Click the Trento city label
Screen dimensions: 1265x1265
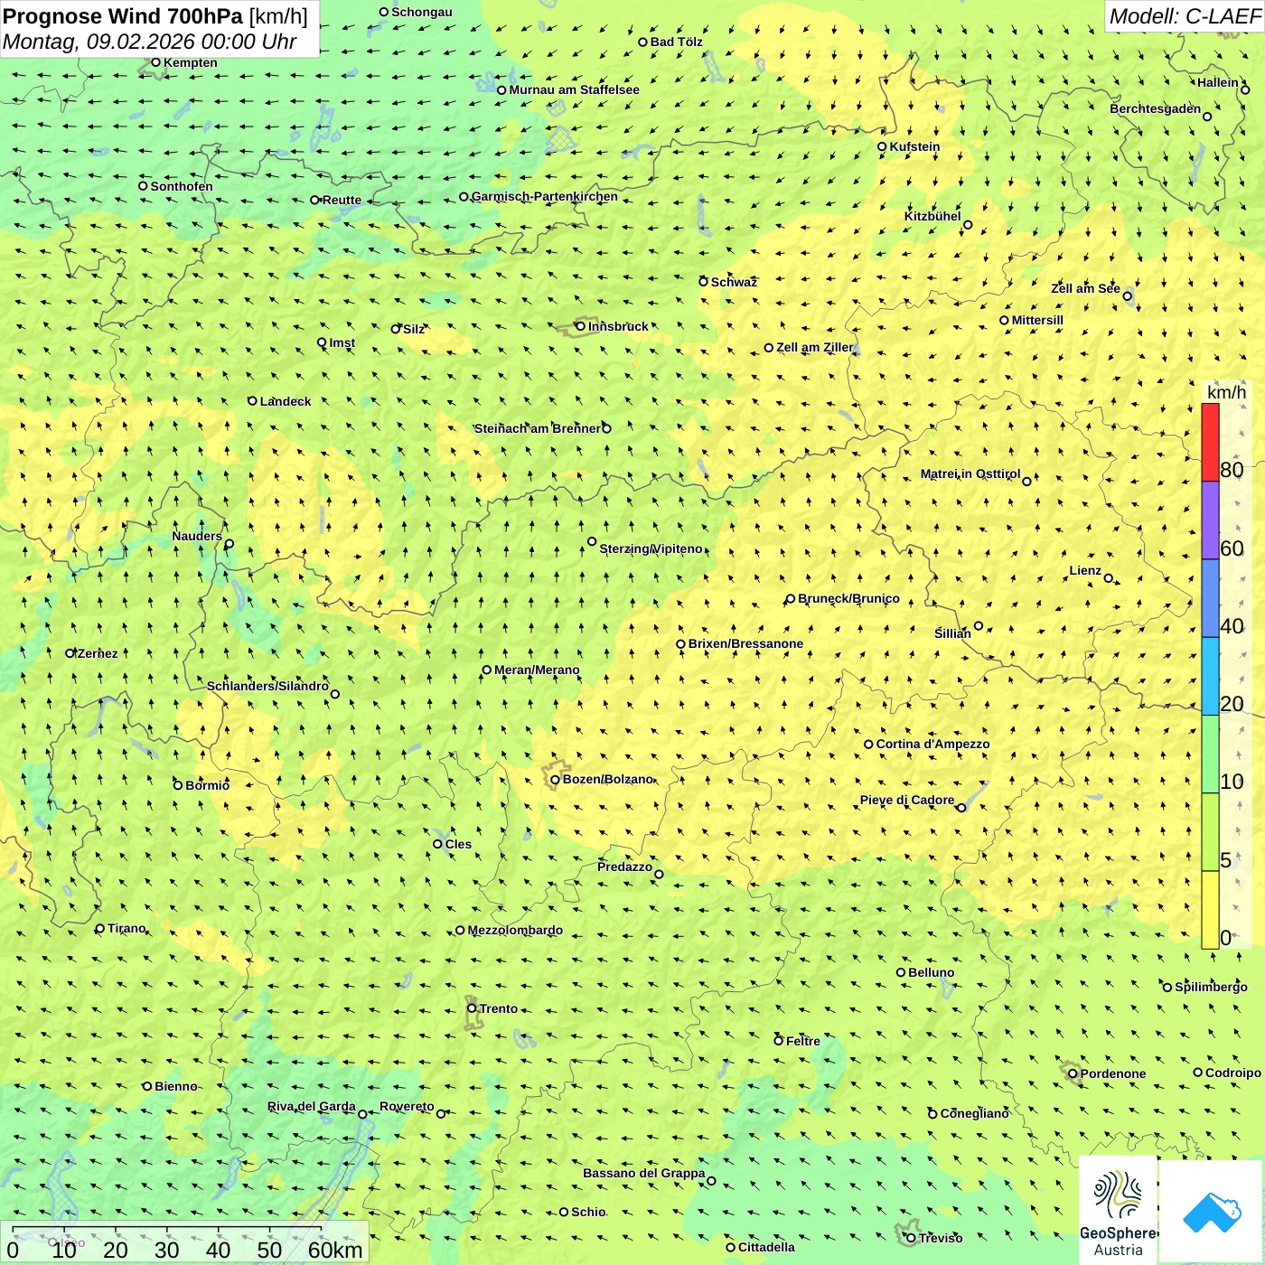click(499, 1008)
